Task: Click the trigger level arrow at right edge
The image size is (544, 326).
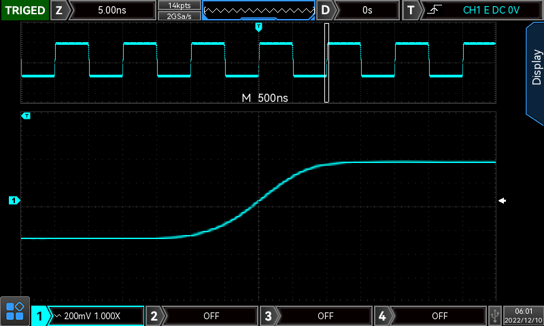Action: coord(503,200)
